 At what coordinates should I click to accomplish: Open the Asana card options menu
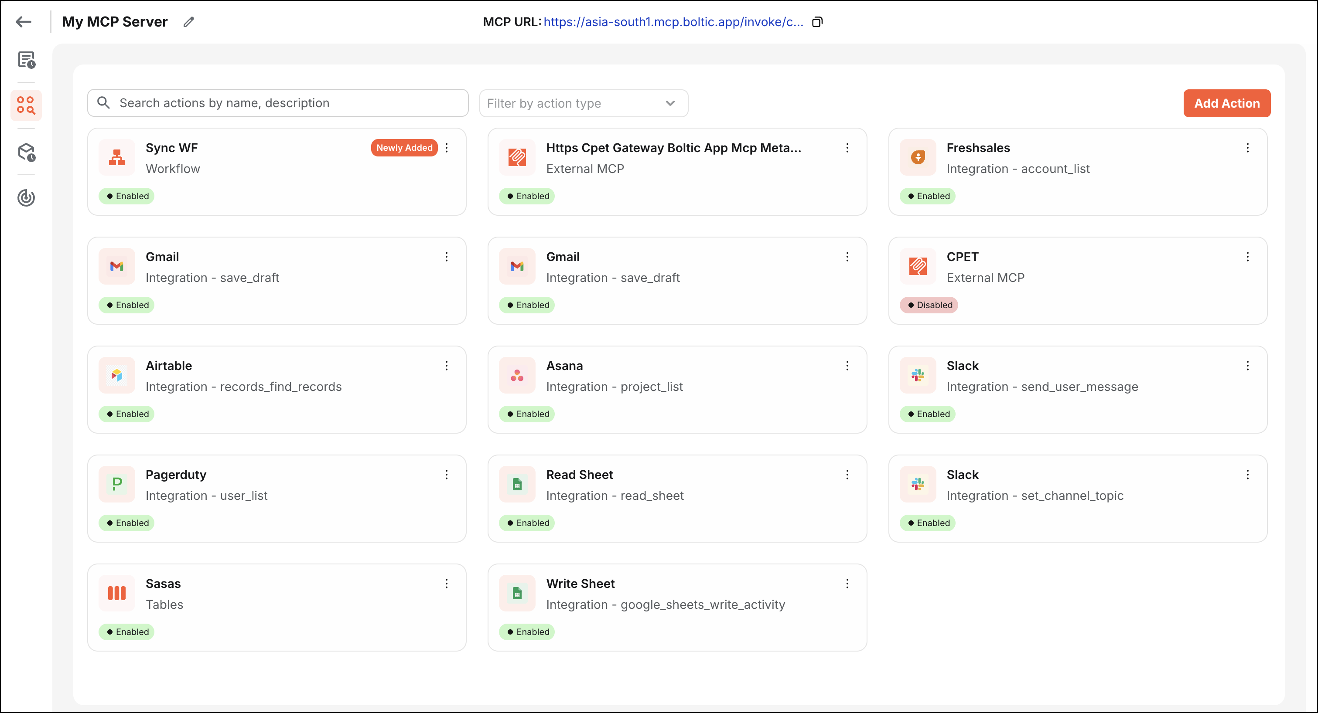[x=847, y=366]
